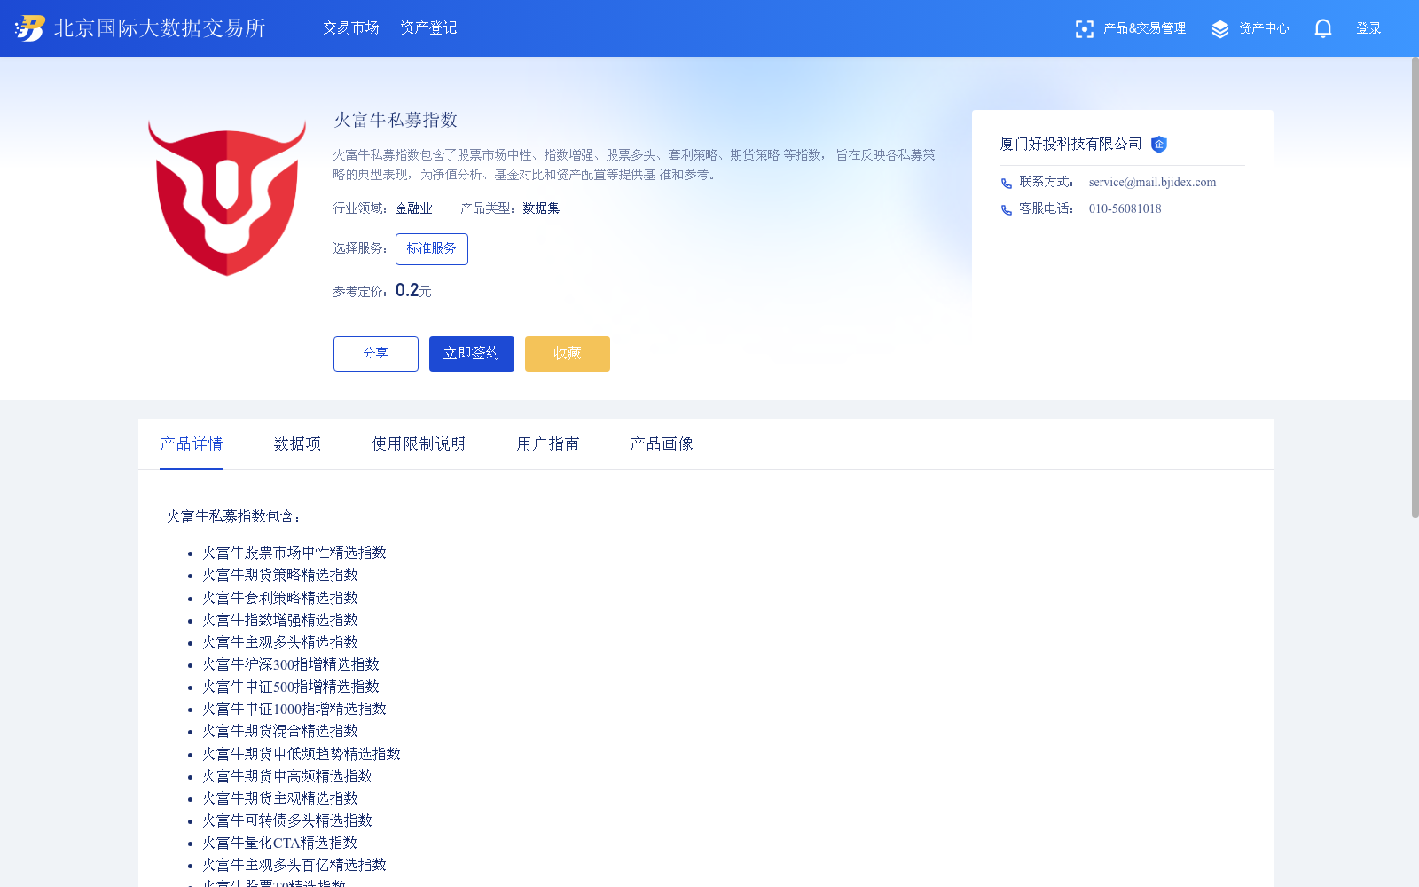Open the 交易市场 menu

tap(351, 28)
